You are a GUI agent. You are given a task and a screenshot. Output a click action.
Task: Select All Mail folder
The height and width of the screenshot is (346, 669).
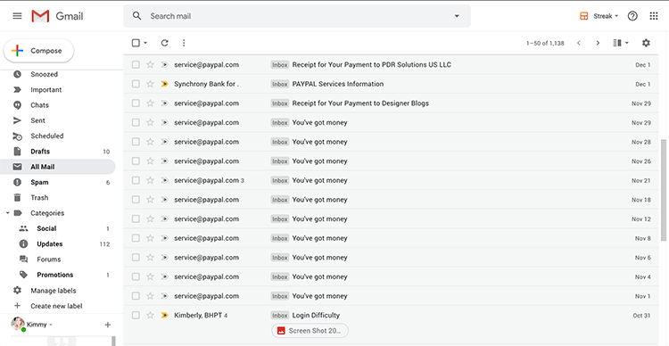coord(58,167)
